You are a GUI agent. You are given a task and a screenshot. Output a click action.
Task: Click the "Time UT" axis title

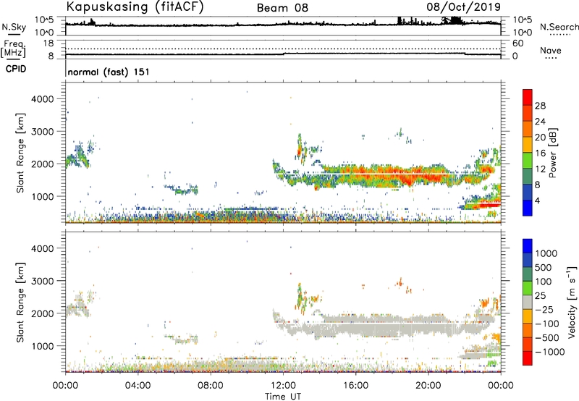point(283,397)
